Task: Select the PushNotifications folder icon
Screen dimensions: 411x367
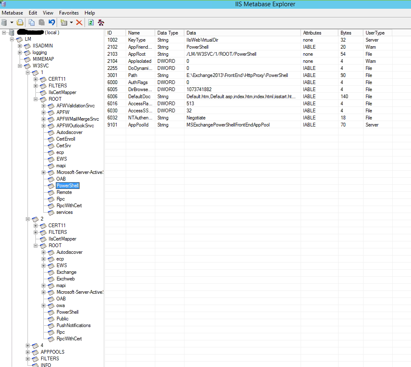Action: (51, 326)
